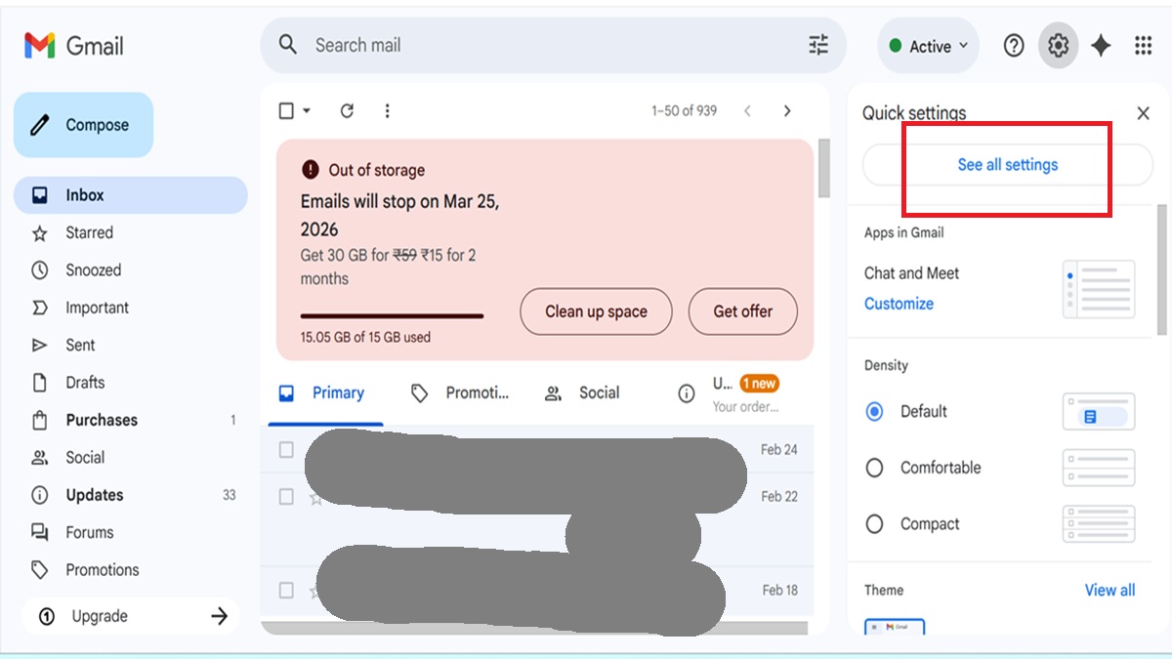Expand the Upgrade arrow in sidebar

tap(219, 616)
